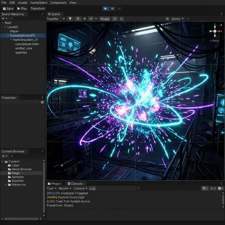The width and height of the screenshot is (225, 225).
Task: Click the fit-to-frame icon
Action: (x=121, y=19)
